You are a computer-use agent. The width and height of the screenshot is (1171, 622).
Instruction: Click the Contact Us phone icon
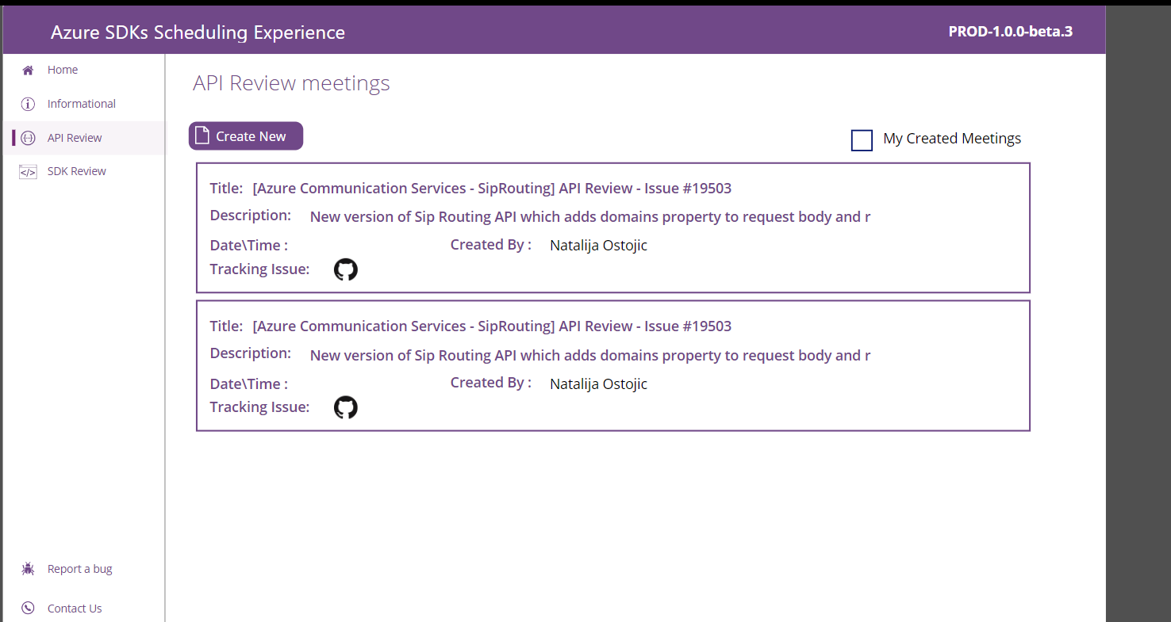[28, 608]
